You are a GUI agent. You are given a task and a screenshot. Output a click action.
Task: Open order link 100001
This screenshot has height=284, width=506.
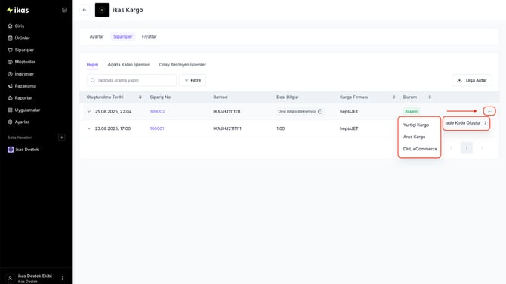[157, 128]
